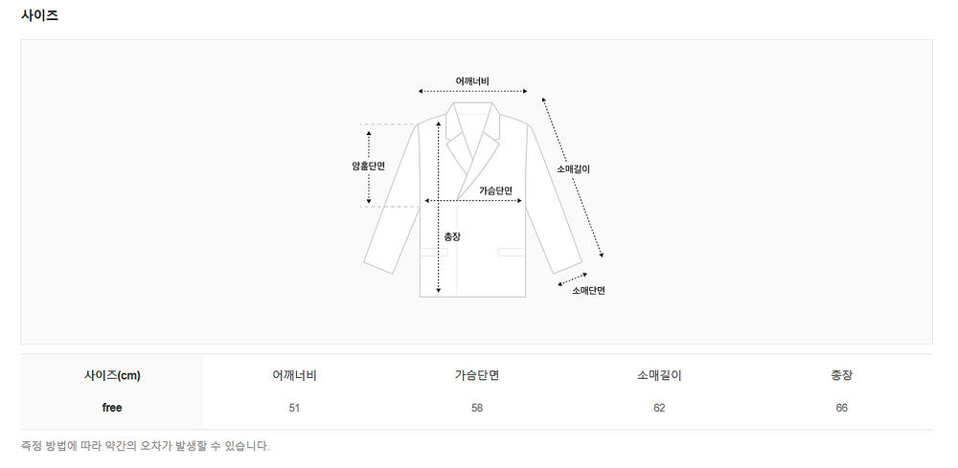
Task: Click the 소매단면 label near the cuff
Action: point(588,290)
